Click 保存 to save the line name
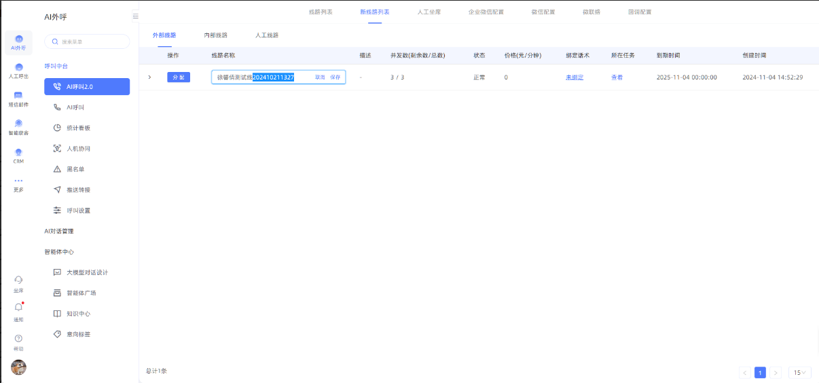Viewport: 819px width, 383px height. tap(335, 77)
